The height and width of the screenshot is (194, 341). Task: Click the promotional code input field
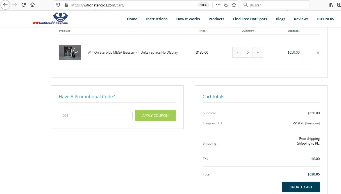(96, 116)
